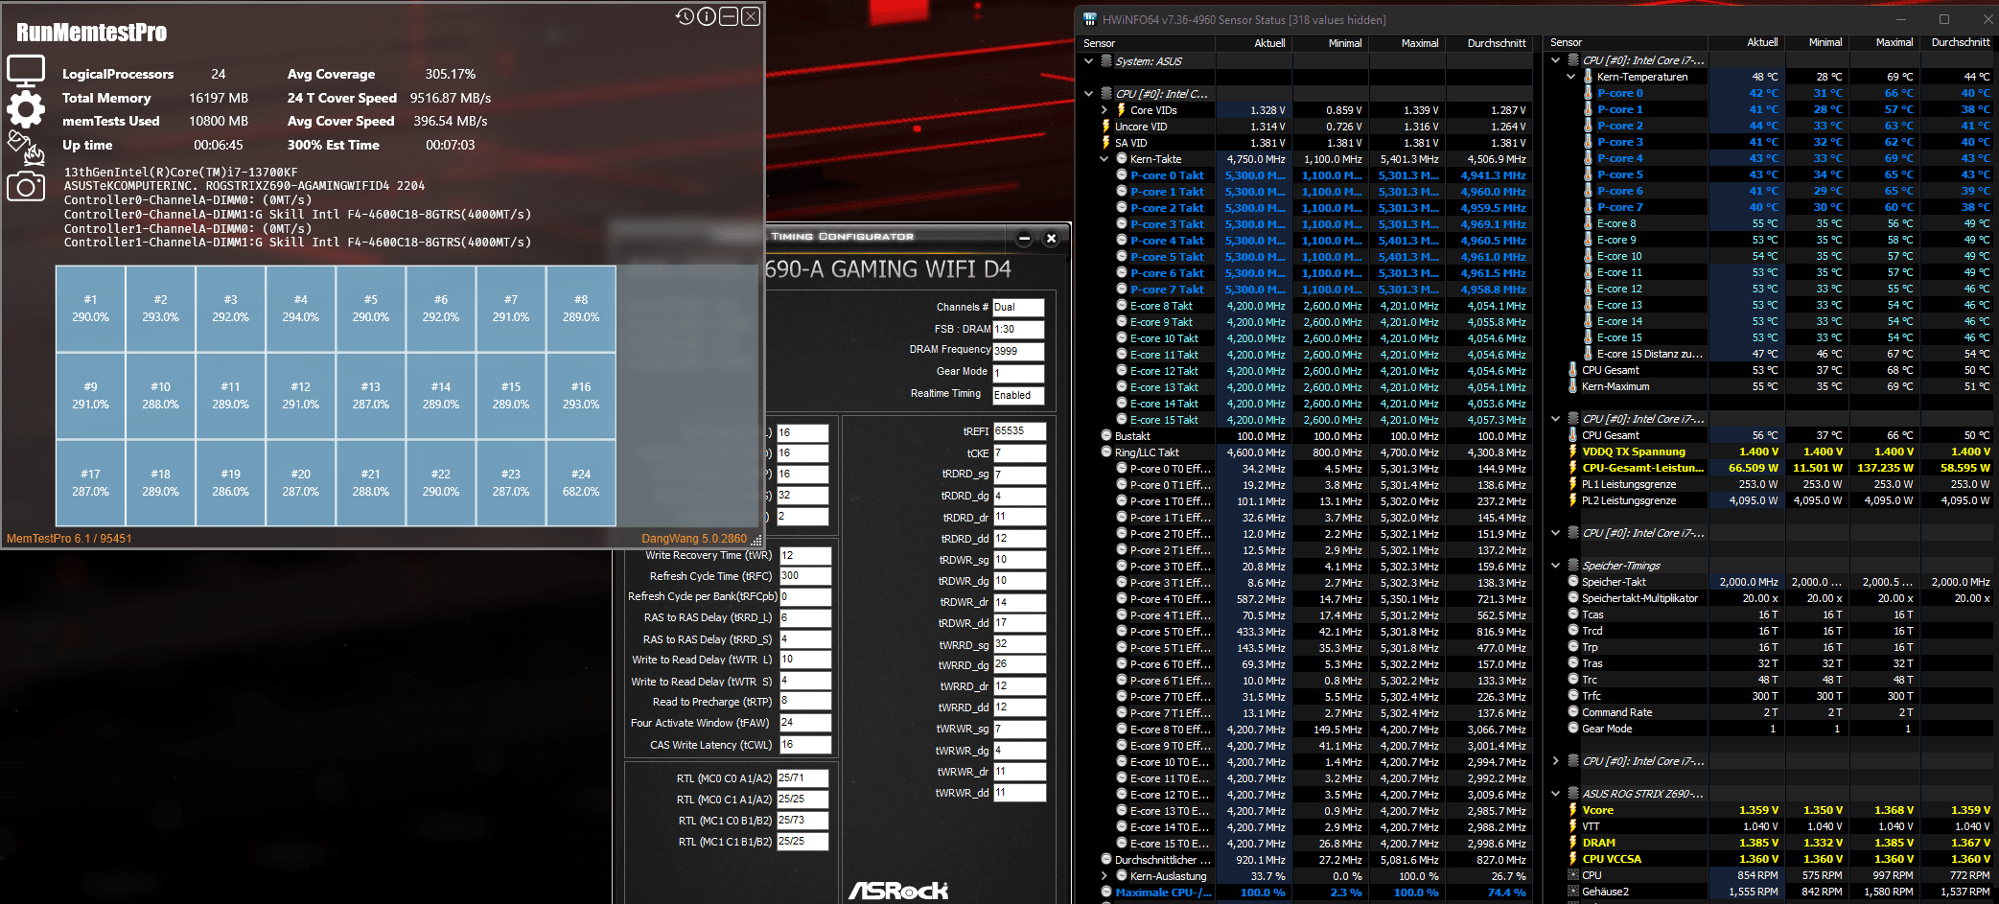Open the history clock icon in RunMemtestPro

685,16
